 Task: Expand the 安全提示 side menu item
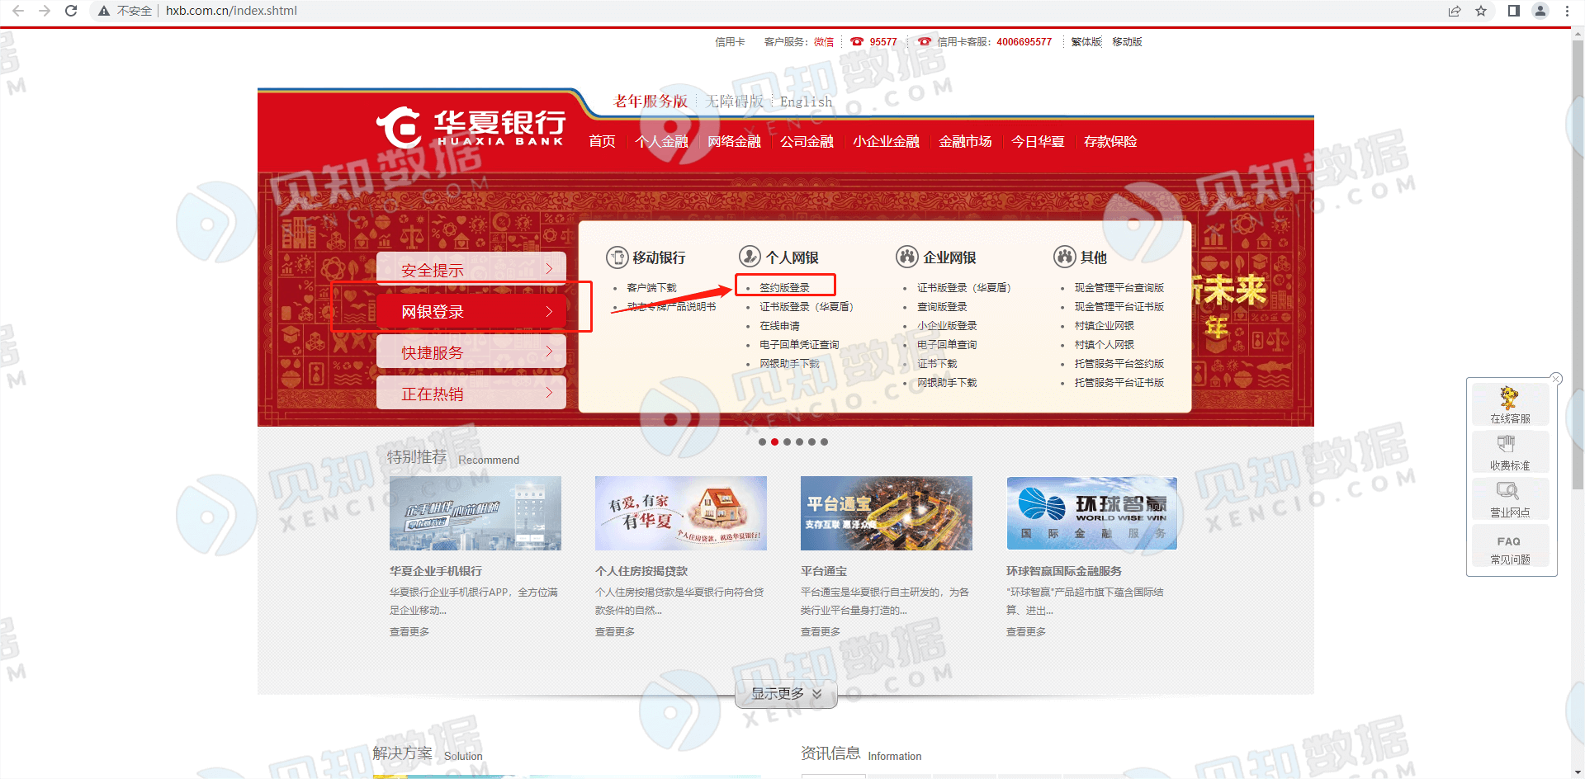[x=471, y=270]
